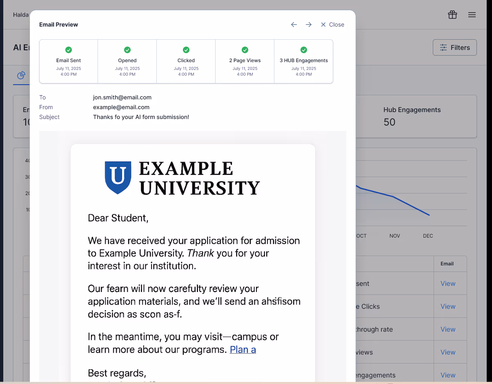492x384 pixels.
Task: Select the Clicked step label
Action: (x=186, y=61)
